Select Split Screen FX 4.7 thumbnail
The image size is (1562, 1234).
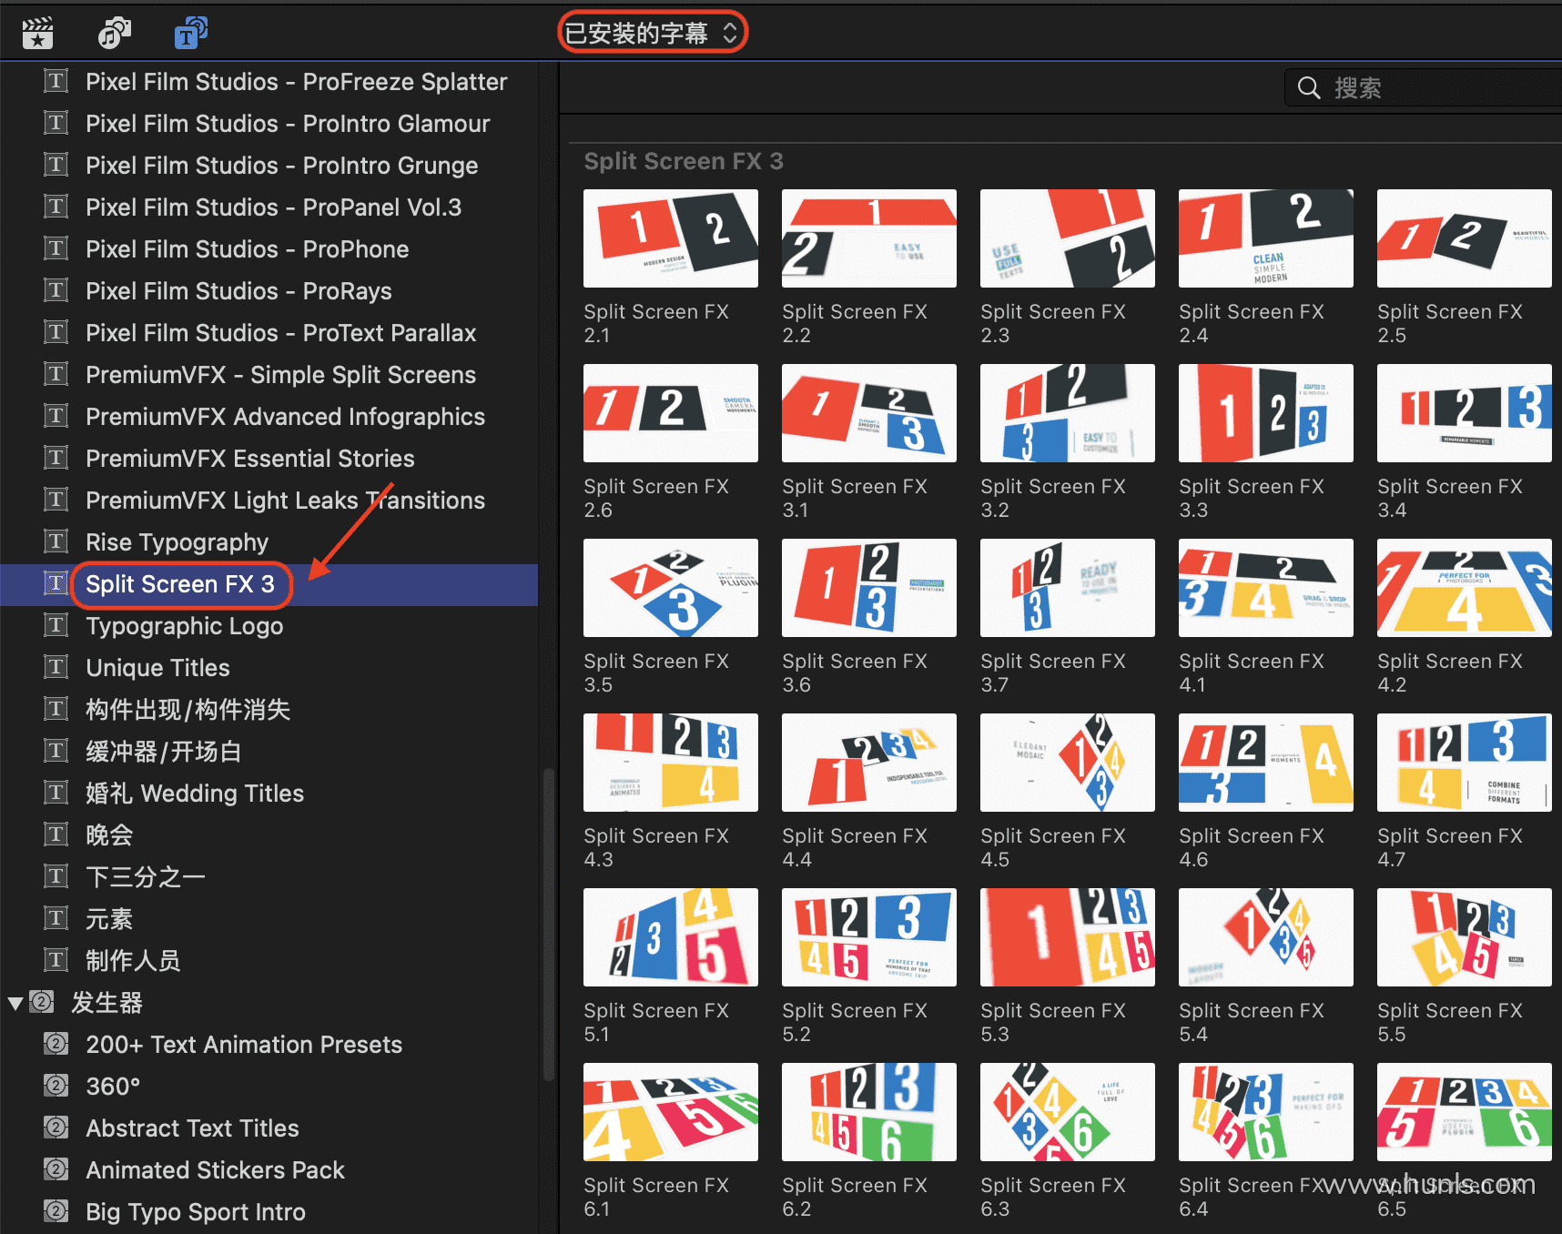point(1465,763)
